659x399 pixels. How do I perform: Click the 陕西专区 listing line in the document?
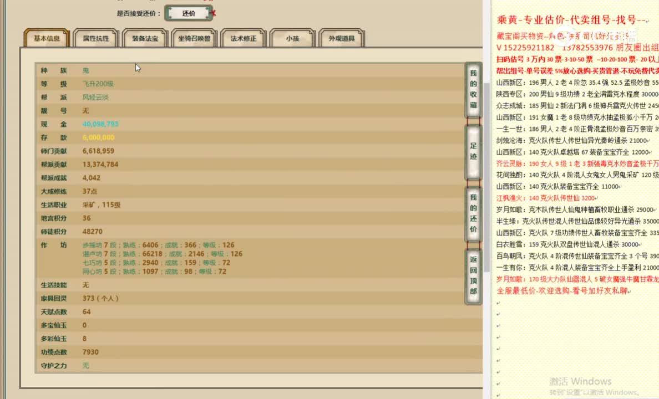[x=577, y=94]
